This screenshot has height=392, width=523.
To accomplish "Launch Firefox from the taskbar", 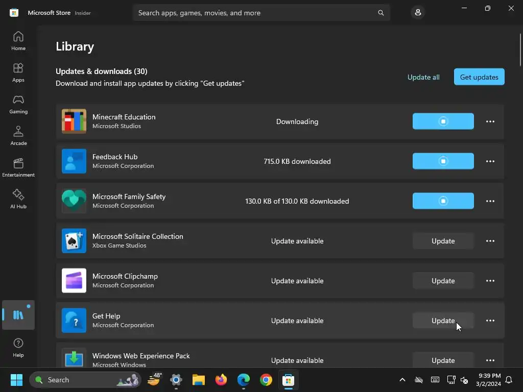I will 221,380.
